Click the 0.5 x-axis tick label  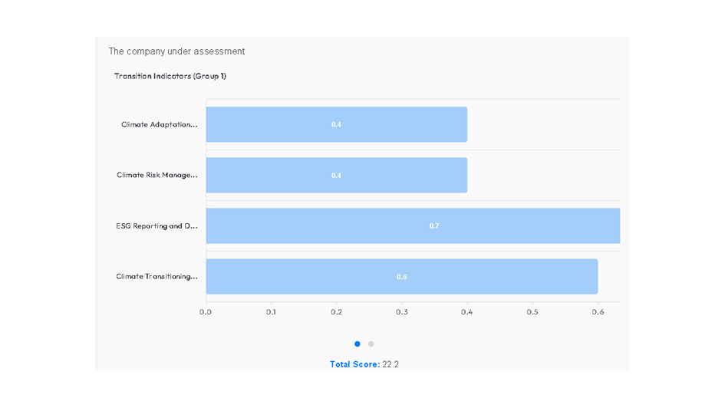click(532, 312)
